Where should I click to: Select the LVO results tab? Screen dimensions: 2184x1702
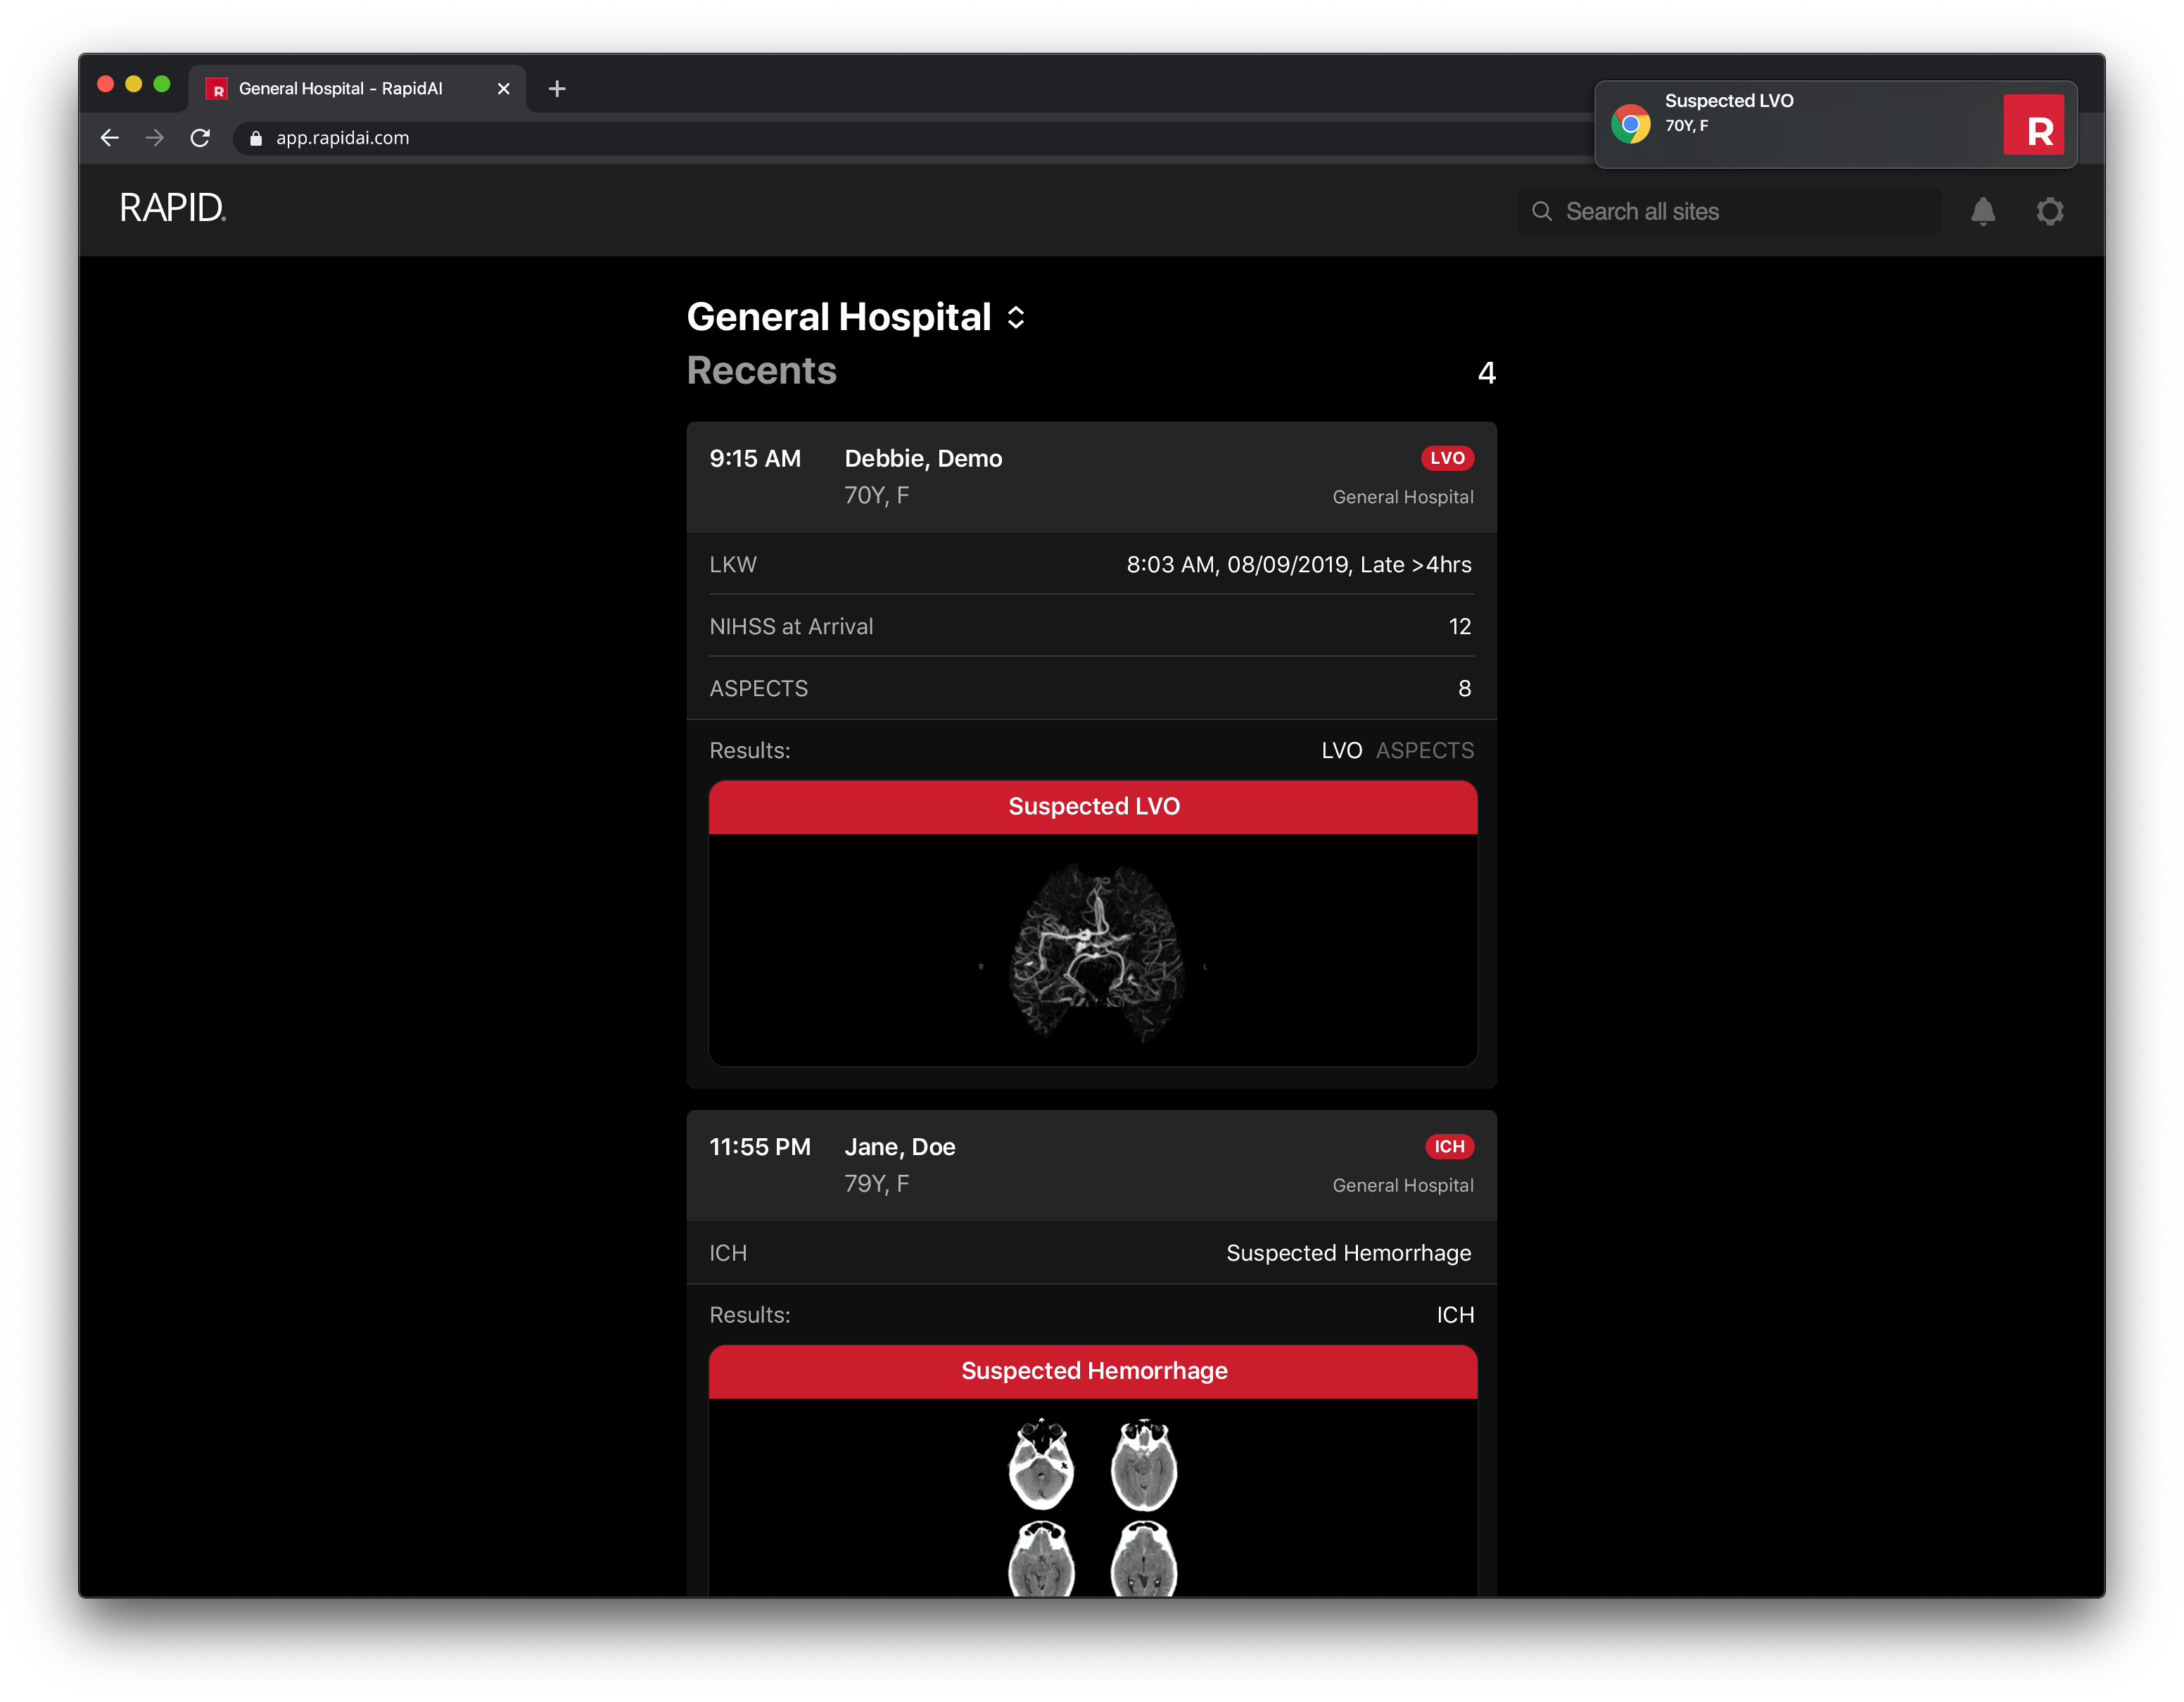click(1341, 750)
